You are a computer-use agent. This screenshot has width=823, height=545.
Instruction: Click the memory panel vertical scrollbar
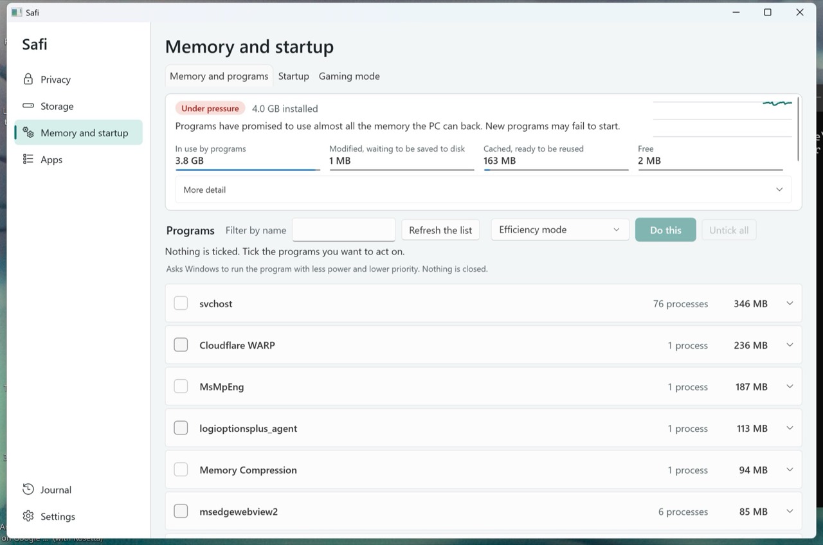pos(798,129)
